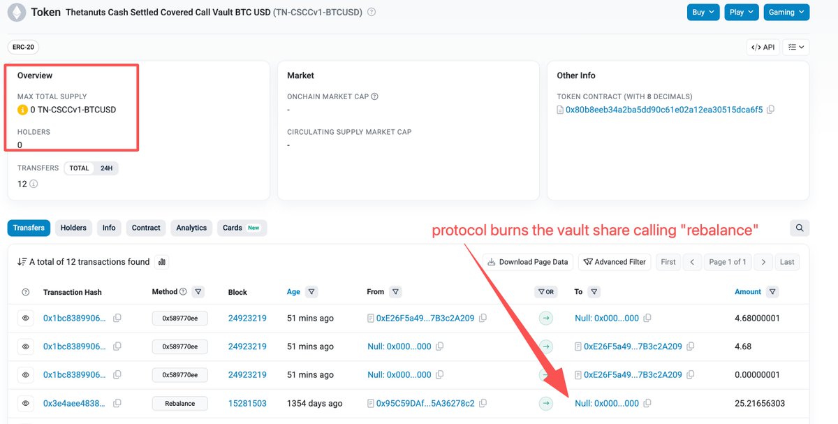Click the Age column header
This screenshot has width=838, height=424.
coord(293,292)
